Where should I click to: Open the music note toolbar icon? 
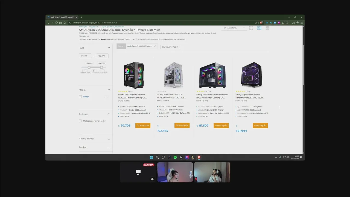click(x=294, y=23)
